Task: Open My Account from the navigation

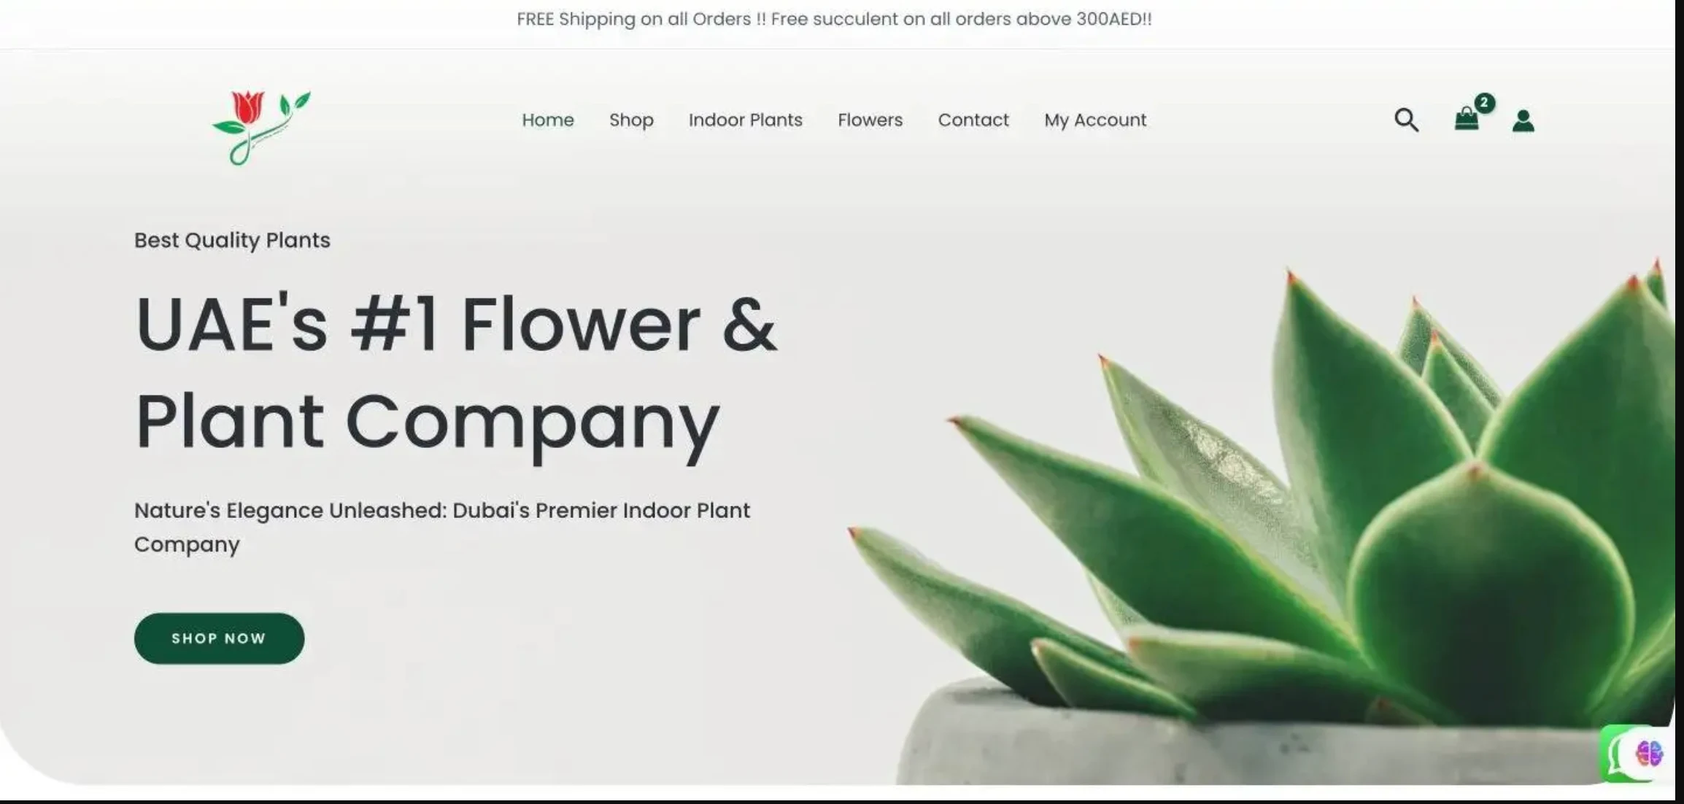Action: tap(1094, 120)
